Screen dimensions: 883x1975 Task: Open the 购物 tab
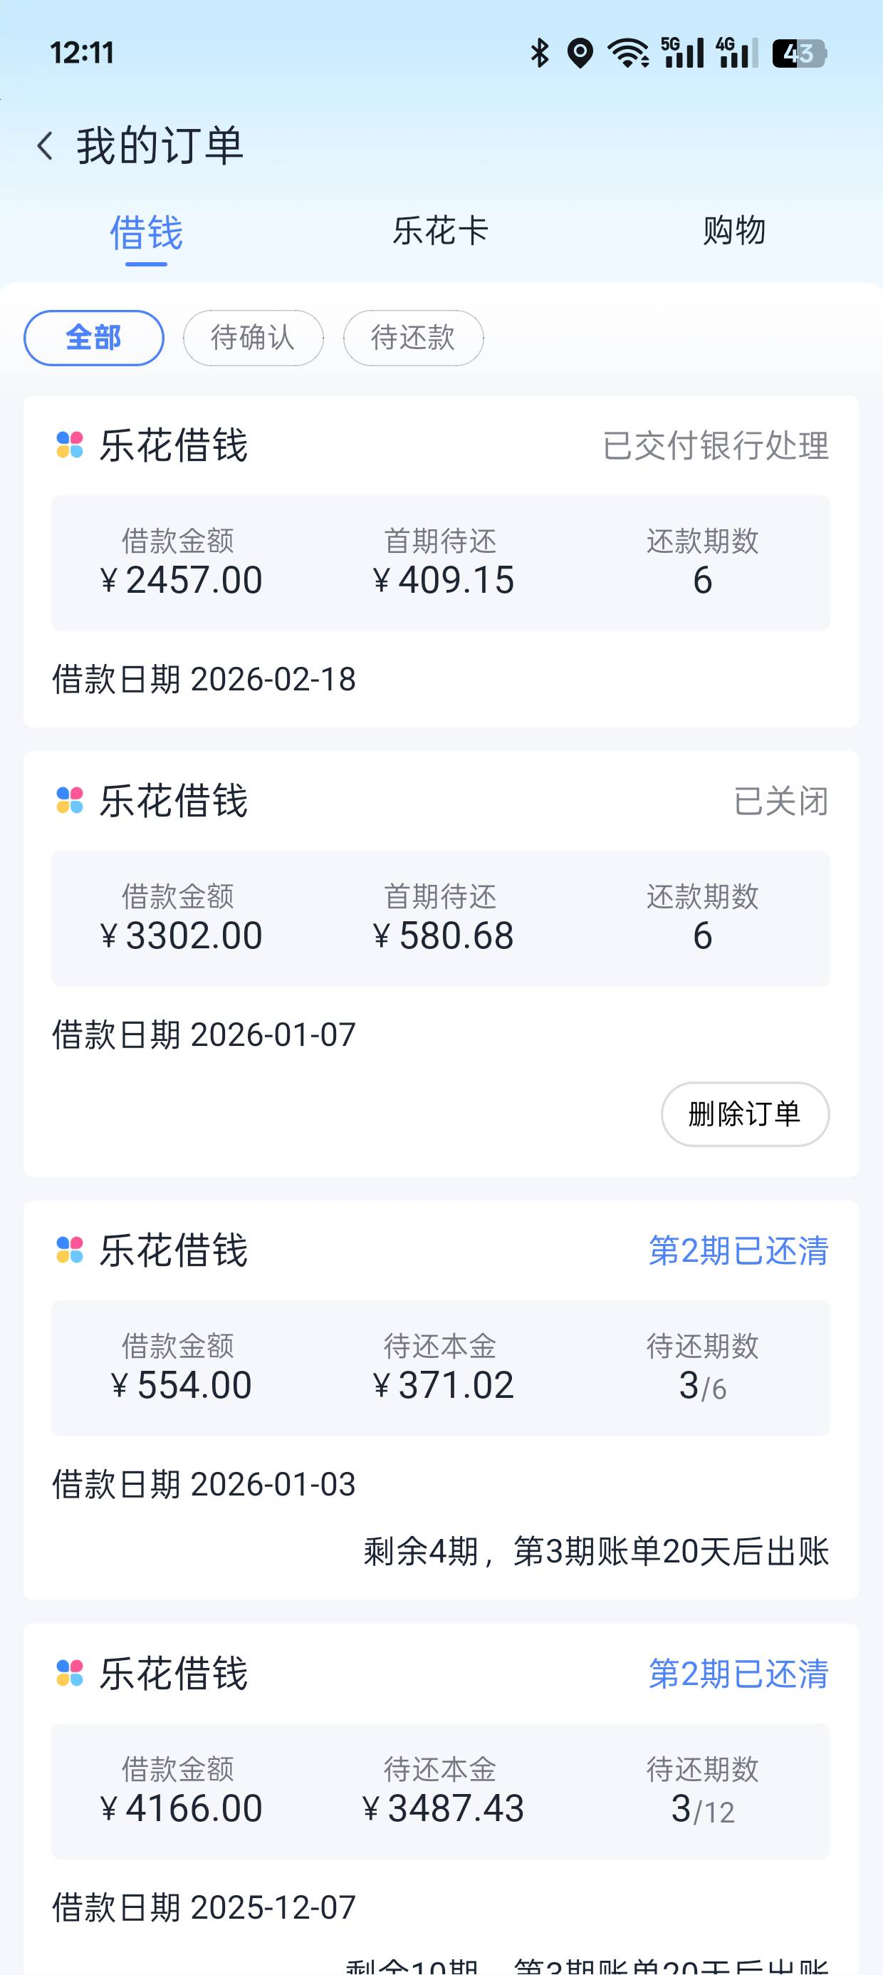coord(734,231)
